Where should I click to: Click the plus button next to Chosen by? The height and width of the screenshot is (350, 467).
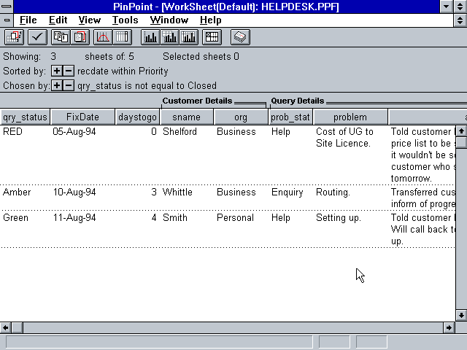[57, 86]
